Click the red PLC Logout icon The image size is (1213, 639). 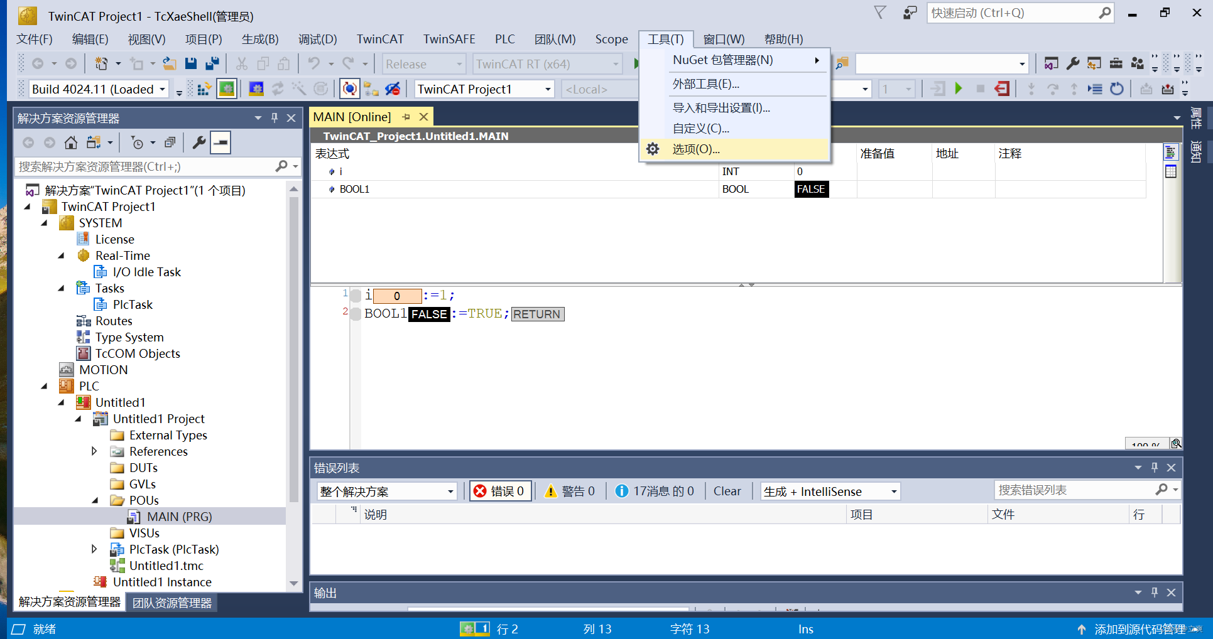tap(1002, 89)
